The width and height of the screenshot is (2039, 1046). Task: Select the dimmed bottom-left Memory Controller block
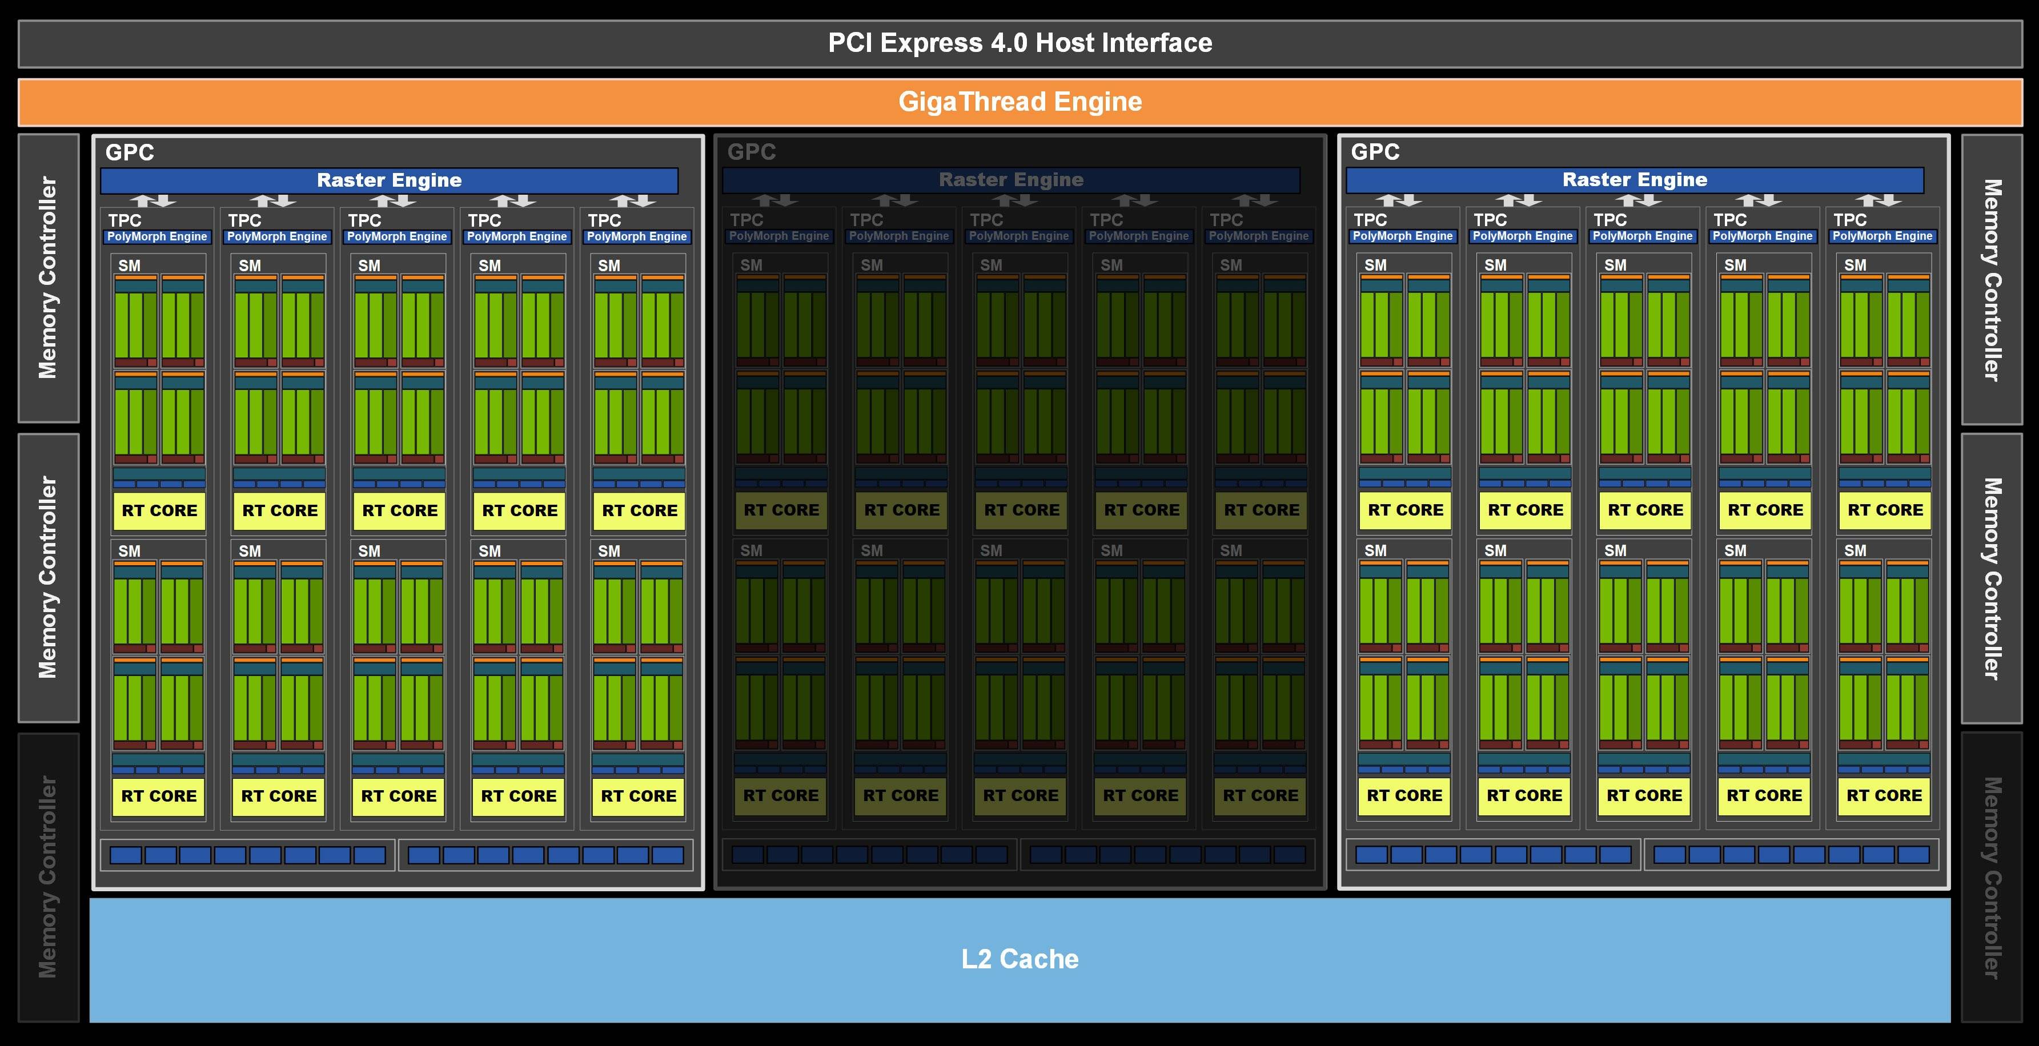(x=49, y=876)
